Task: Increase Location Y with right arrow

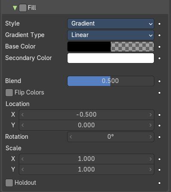Action: (x=150, y=125)
